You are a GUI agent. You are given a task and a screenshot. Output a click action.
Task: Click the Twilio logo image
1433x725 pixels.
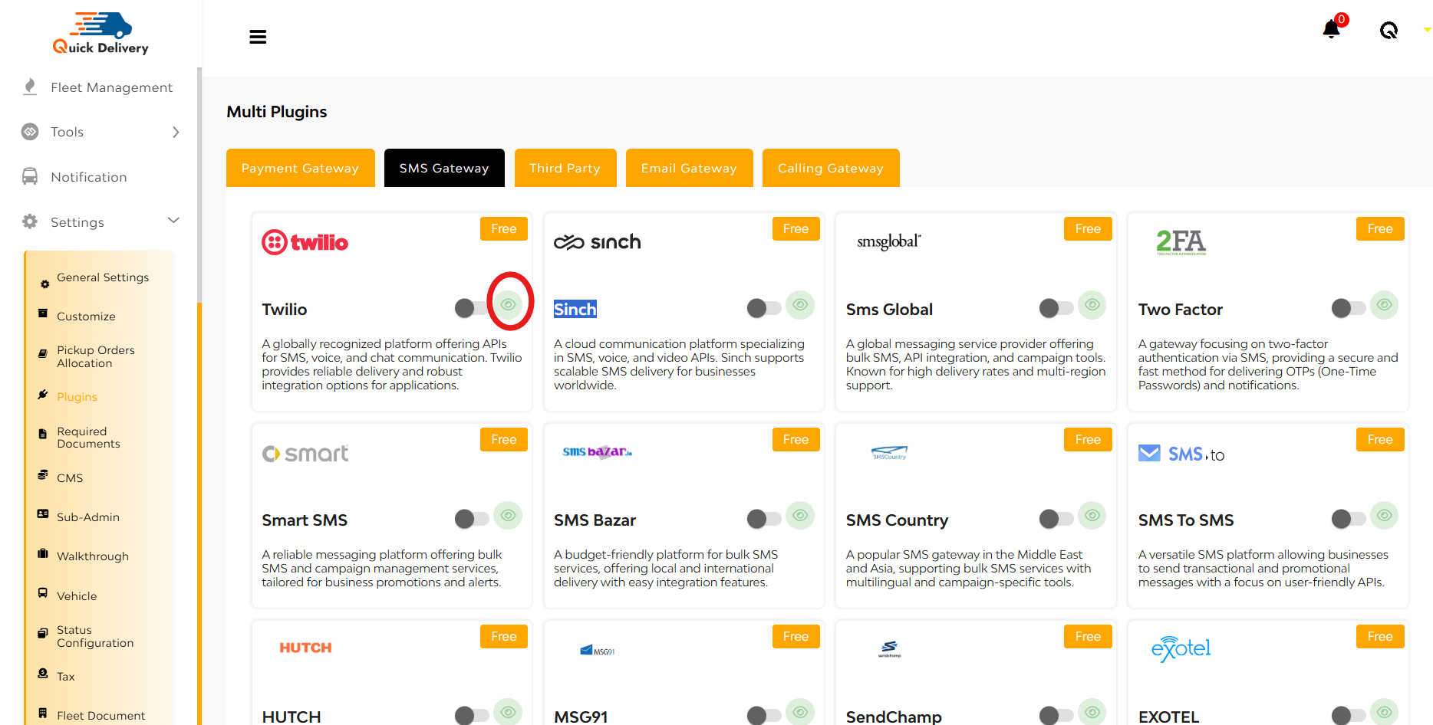pos(305,242)
